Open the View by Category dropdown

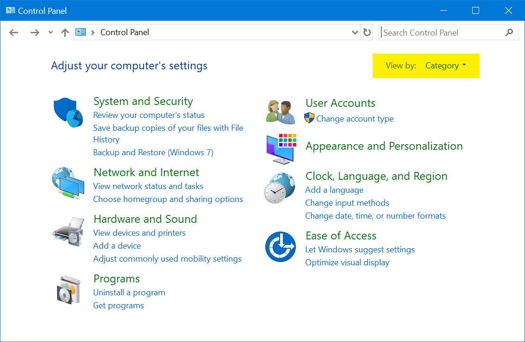click(445, 66)
